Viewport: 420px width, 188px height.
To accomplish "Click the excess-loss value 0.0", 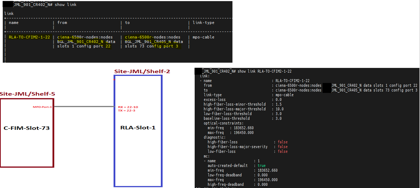I will [x=279, y=100].
